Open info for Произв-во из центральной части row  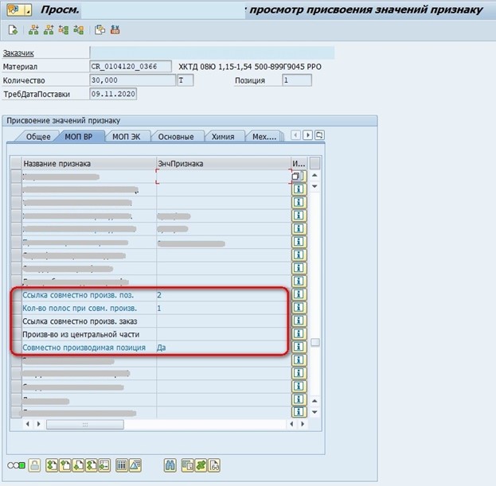299,334
